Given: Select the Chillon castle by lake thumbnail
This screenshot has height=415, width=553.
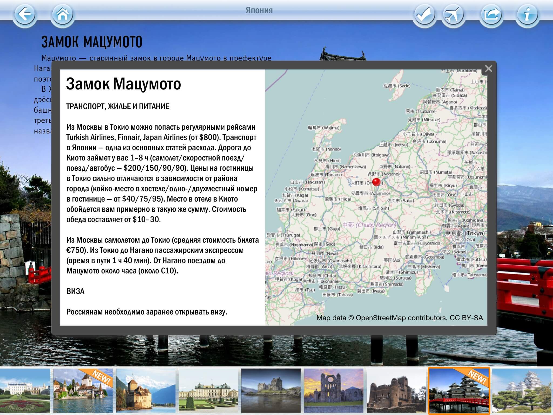Looking at the screenshot, I should click(x=146, y=391).
